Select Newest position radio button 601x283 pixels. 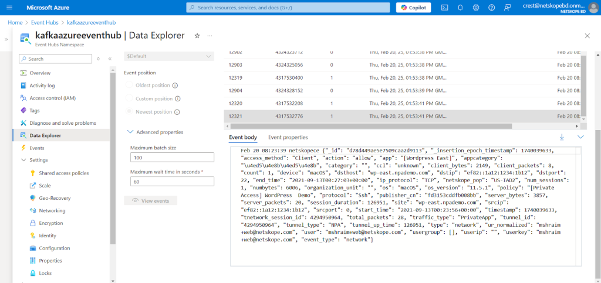tap(129, 112)
